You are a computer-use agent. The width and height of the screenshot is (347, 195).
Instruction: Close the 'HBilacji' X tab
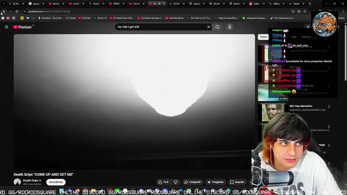pos(284,4)
